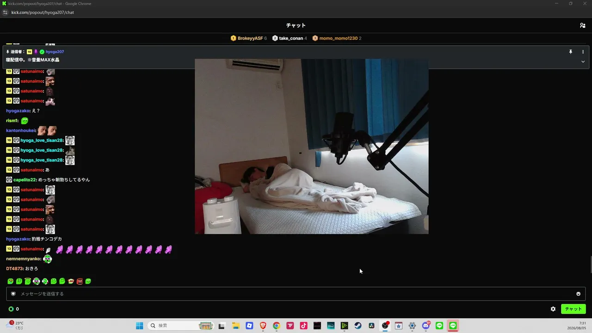Open TikTok from taskbar
The width and height of the screenshot is (592, 333).
point(303,326)
